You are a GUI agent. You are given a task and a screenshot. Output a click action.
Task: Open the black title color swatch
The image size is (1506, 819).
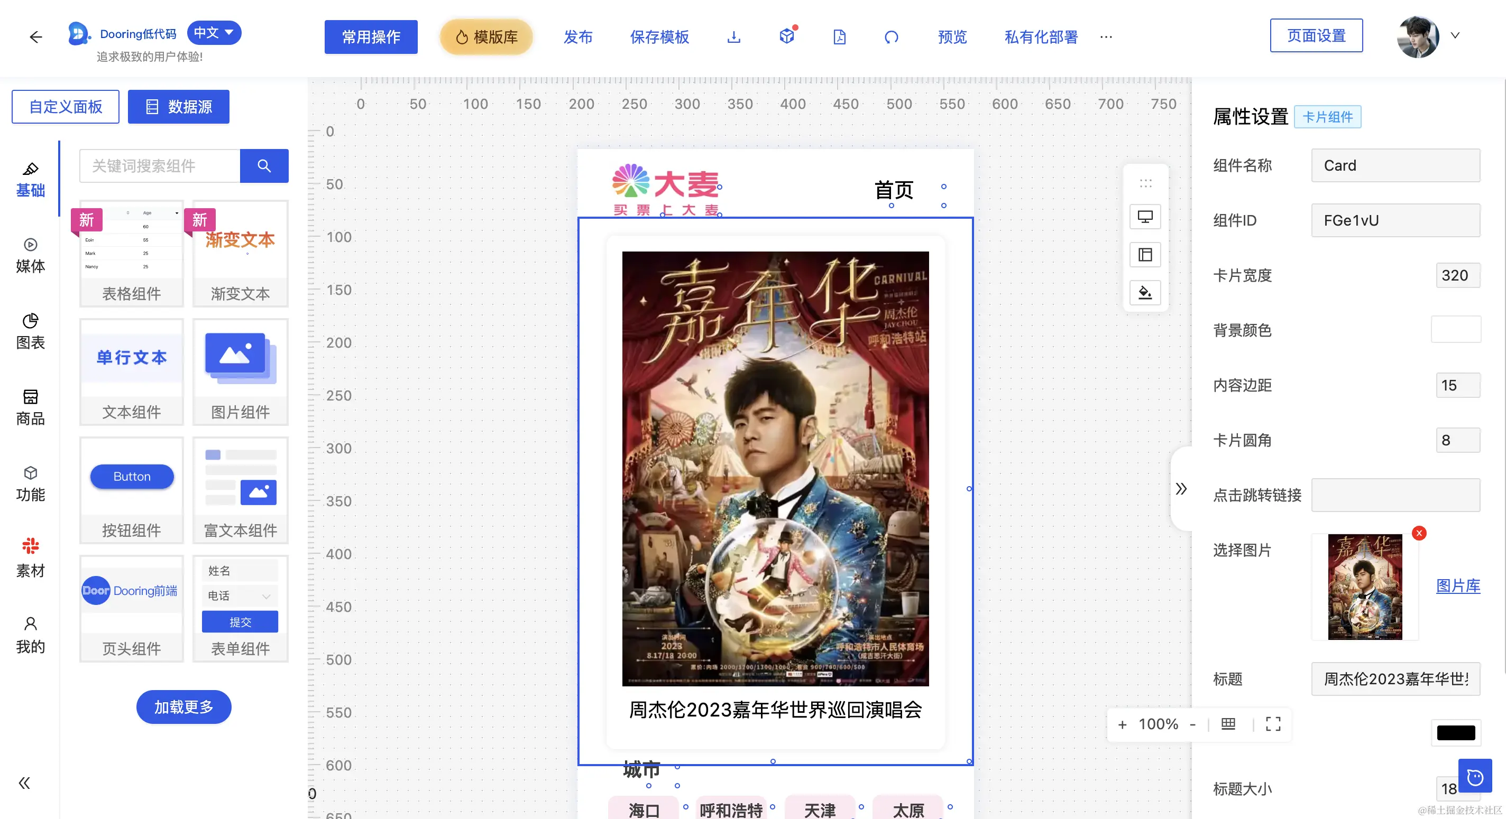1455,732
